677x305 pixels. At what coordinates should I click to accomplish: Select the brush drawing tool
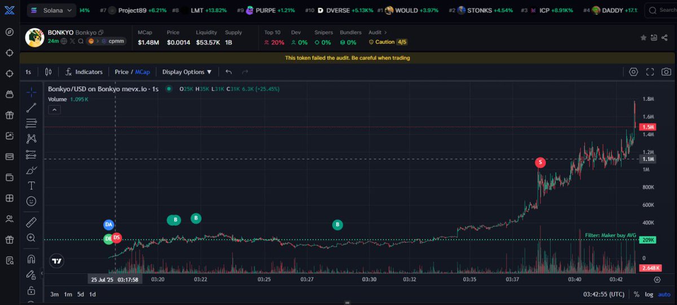[x=32, y=170]
